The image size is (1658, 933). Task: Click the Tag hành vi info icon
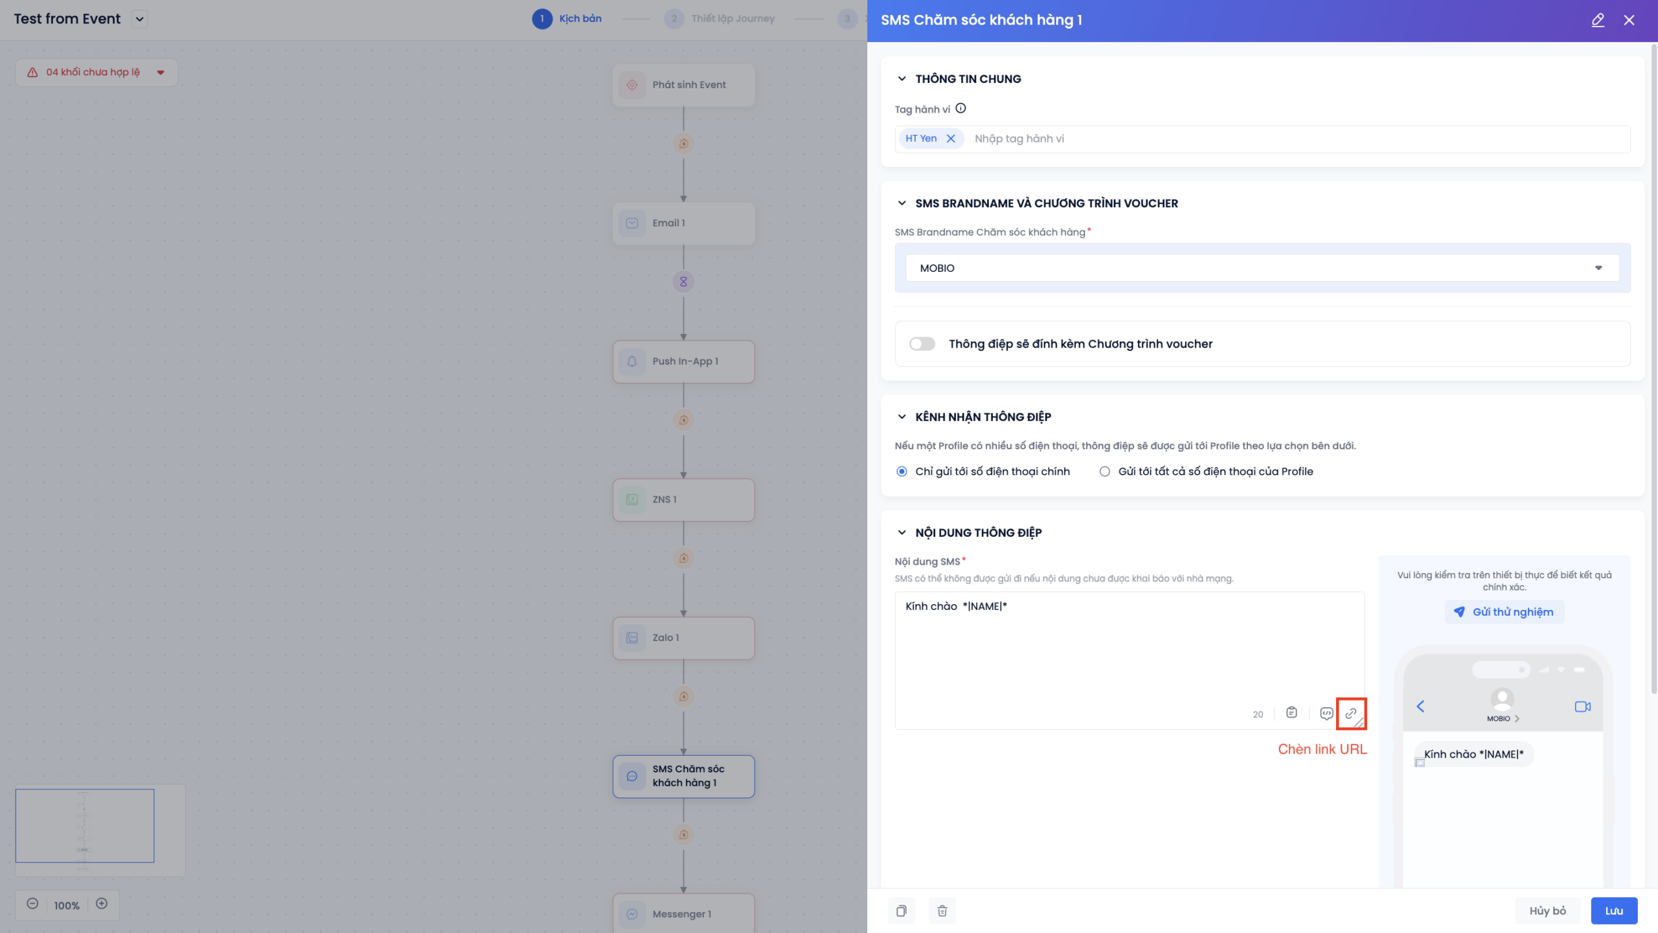[x=961, y=109]
